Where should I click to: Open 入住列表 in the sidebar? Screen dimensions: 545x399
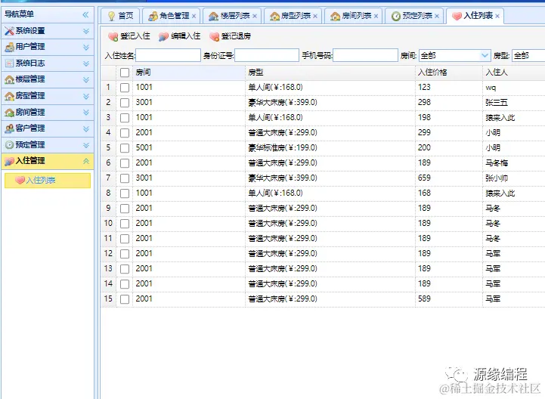[x=48, y=181]
